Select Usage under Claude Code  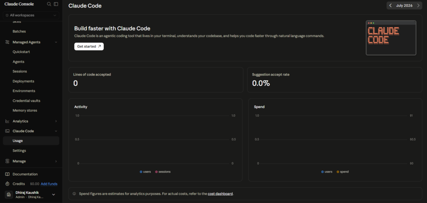point(31,141)
